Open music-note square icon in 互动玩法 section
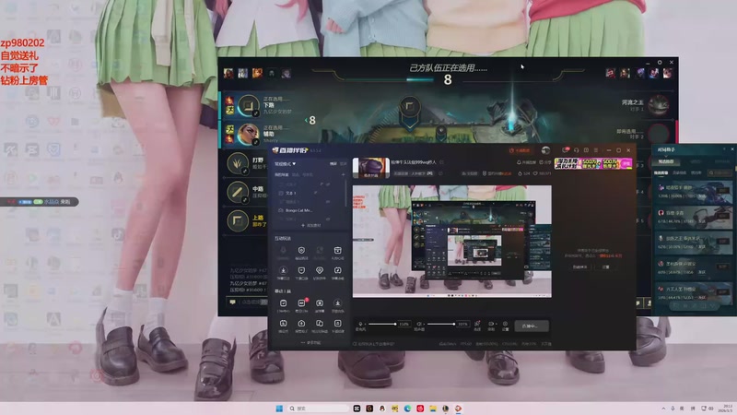 (x=337, y=272)
